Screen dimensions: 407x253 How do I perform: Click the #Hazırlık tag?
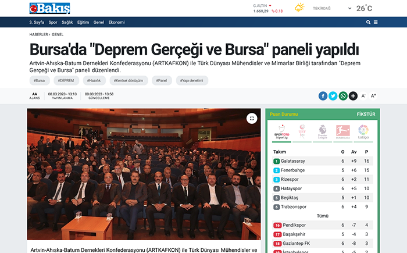94,80
